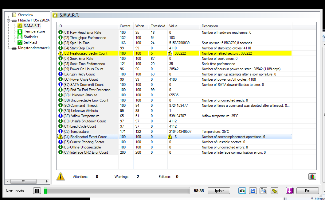Screen dimensions: 325x200
Task: Save the report with the floppy disk icon
Action: pyautogui.click(x=253, y=190)
